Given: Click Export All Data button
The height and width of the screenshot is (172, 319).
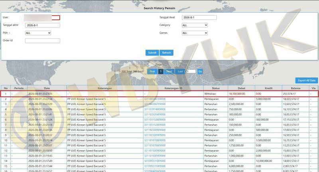Looking at the screenshot, I should click(x=307, y=80).
